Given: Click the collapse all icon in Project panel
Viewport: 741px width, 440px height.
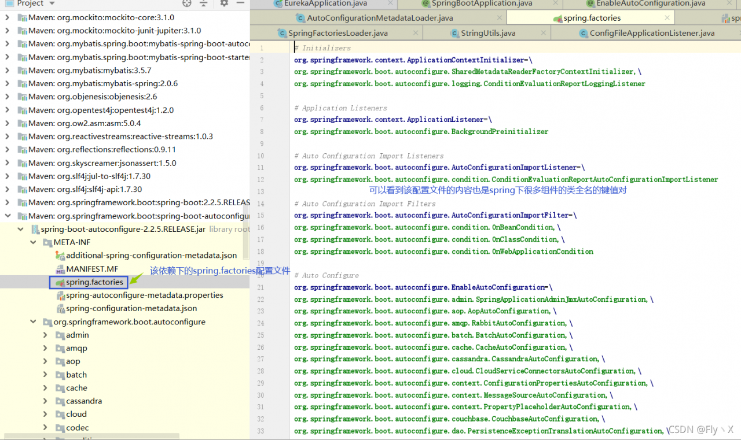Looking at the screenshot, I should coord(203,3).
